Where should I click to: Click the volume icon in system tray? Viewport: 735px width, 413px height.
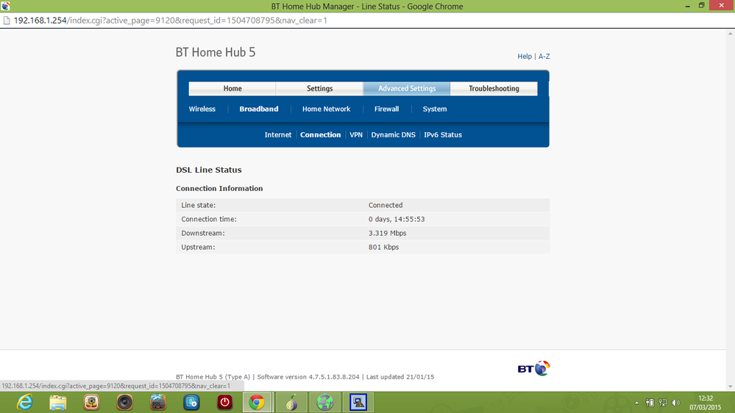(675, 403)
